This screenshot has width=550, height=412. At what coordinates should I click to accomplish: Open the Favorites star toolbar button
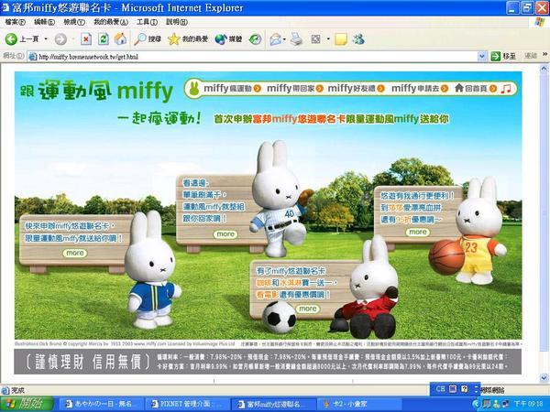[x=188, y=38]
